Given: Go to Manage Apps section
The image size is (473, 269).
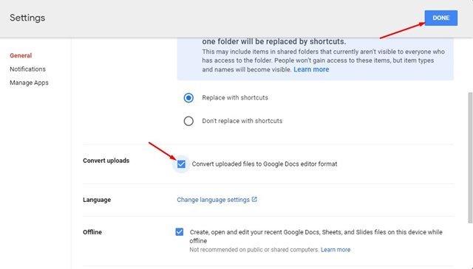Looking at the screenshot, I should (29, 83).
